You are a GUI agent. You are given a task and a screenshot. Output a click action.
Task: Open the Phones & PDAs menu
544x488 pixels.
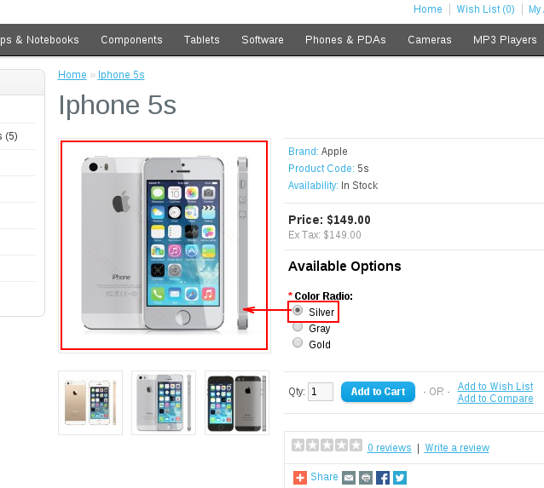(345, 40)
